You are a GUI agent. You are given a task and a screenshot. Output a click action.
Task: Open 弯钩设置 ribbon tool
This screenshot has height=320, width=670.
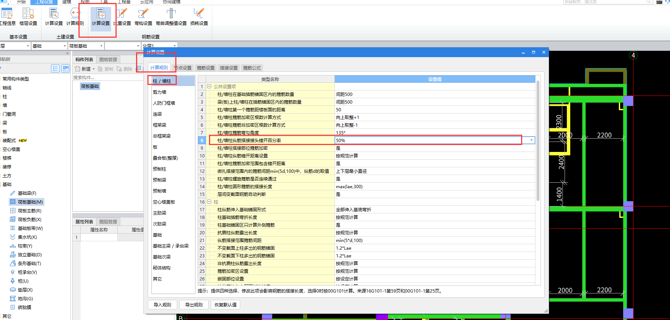coord(143,17)
